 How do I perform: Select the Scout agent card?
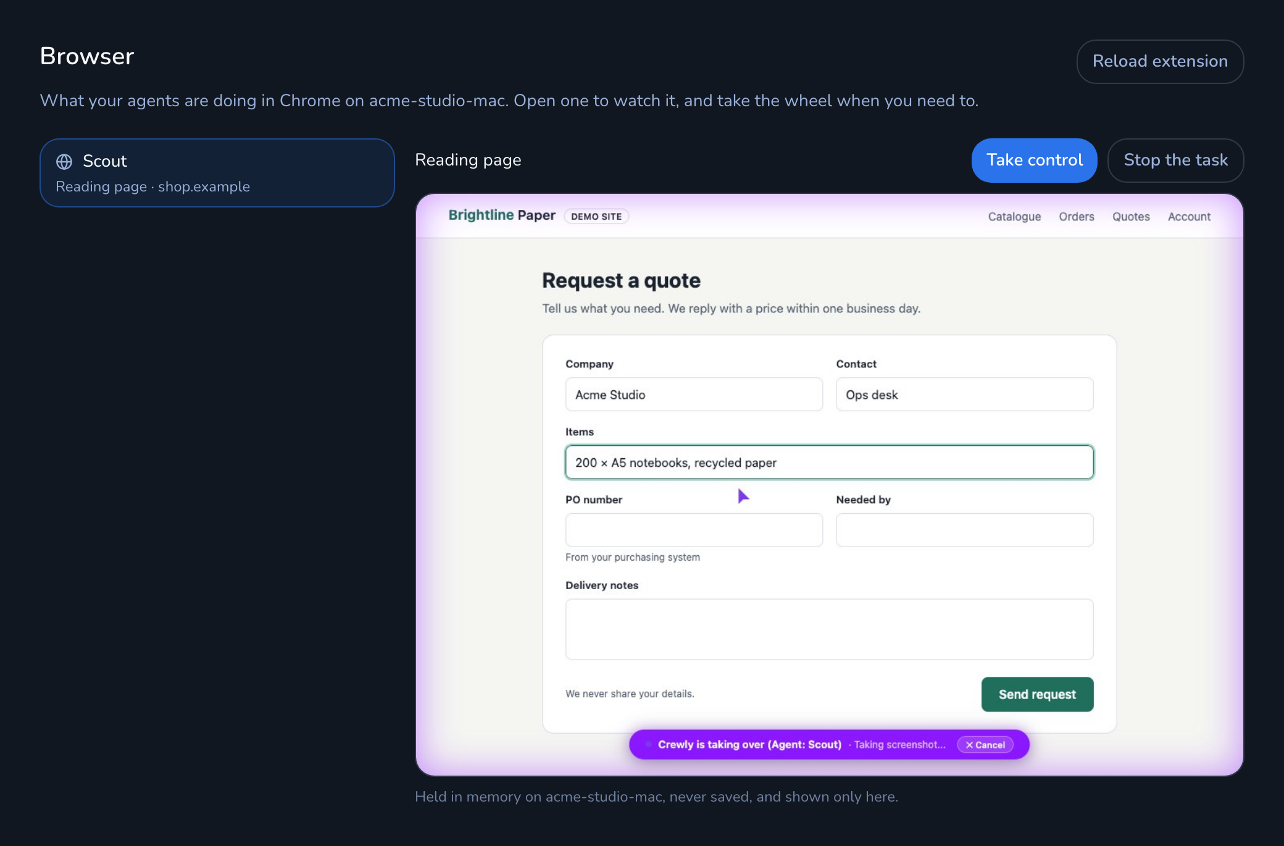[217, 173]
